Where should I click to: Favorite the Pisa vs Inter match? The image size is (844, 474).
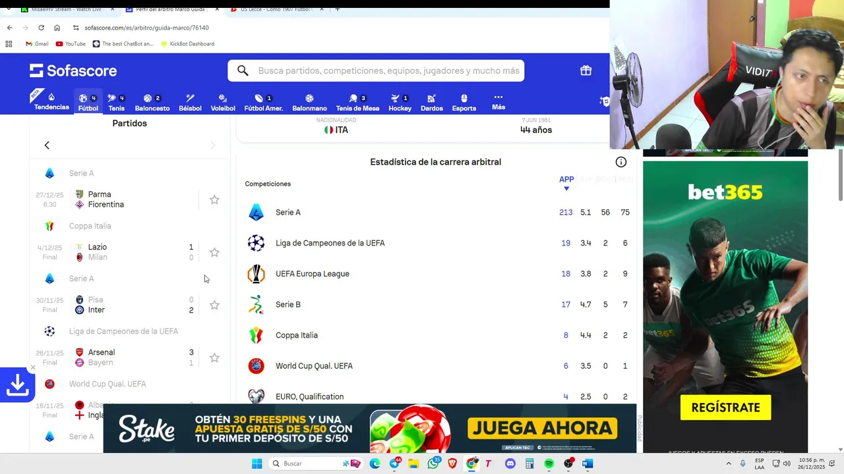click(214, 305)
